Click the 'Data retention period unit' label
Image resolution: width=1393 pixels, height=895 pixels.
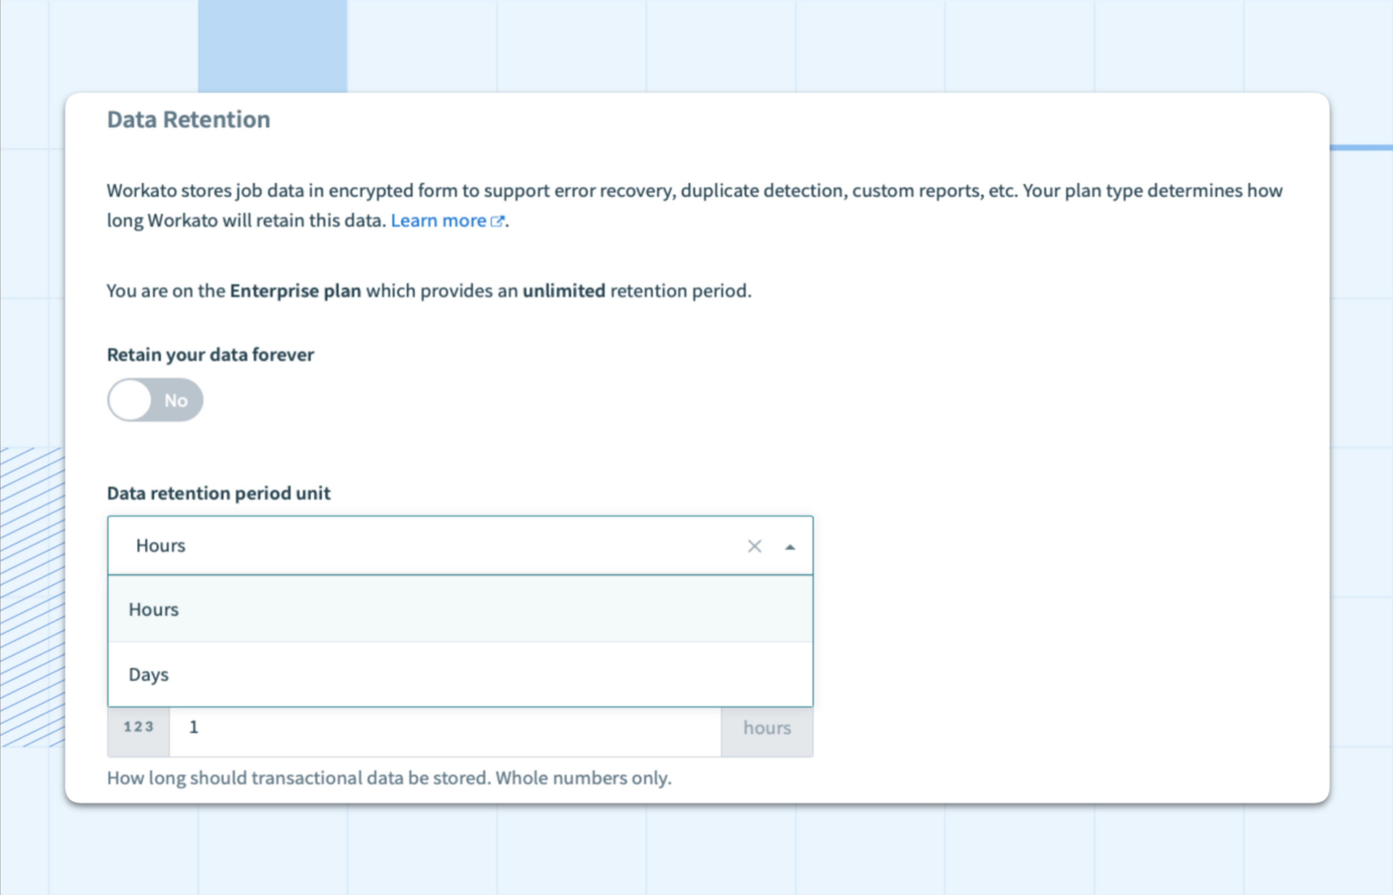click(218, 493)
